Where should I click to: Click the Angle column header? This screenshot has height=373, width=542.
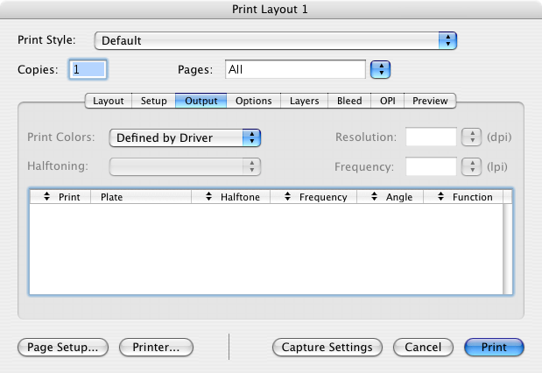(392, 197)
